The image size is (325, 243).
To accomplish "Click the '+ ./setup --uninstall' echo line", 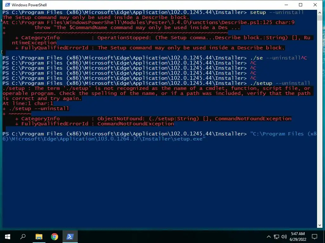I will pyautogui.click(x=36, y=109).
